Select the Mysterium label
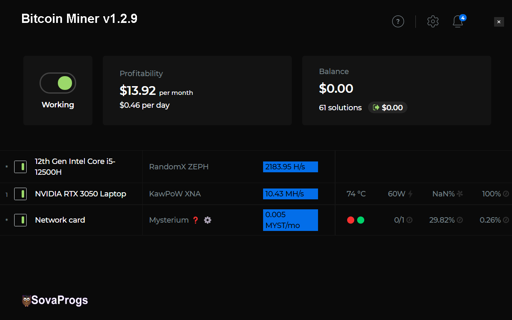Image resolution: width=512 pixels, height=320 pixels. [x=169, y=220]
